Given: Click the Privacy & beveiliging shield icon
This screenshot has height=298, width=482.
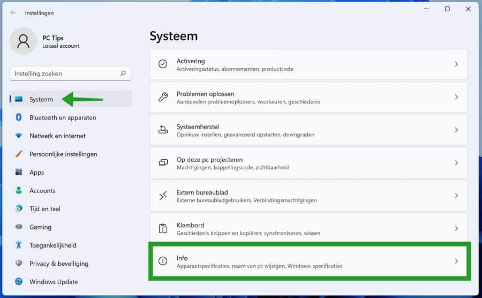Looking at the screenshot, I should coord(19,263).
